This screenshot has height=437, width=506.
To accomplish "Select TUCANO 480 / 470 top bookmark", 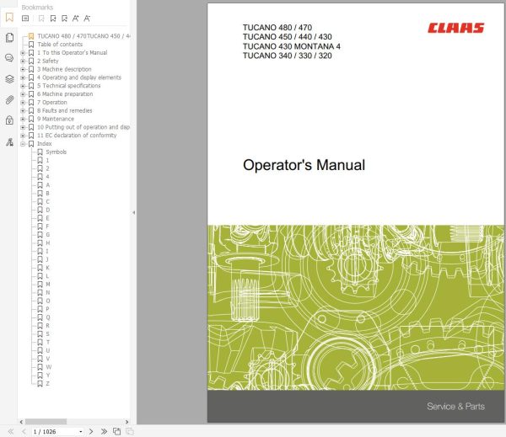I will click(x=83, y=36).
